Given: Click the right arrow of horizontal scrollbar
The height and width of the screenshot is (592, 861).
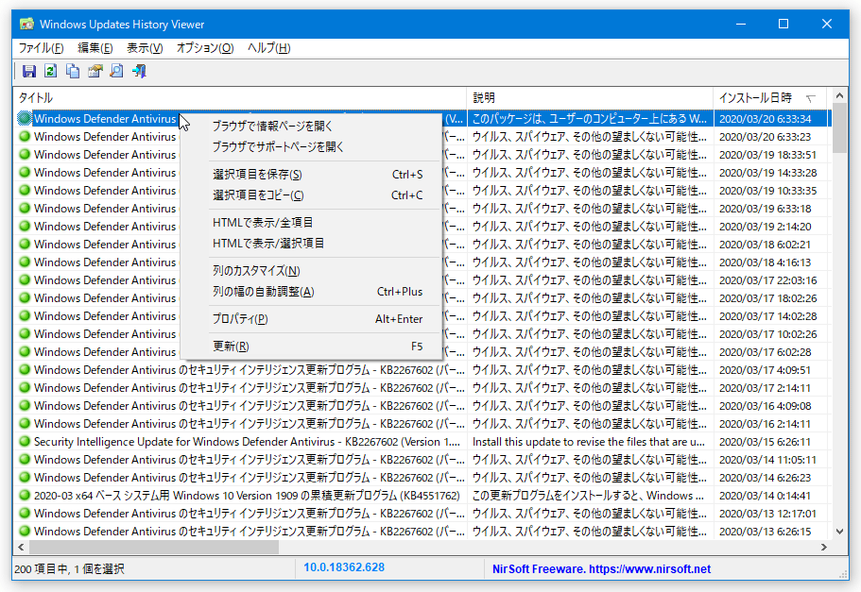Looking at the screenshot, I should (x=823, y=547).
